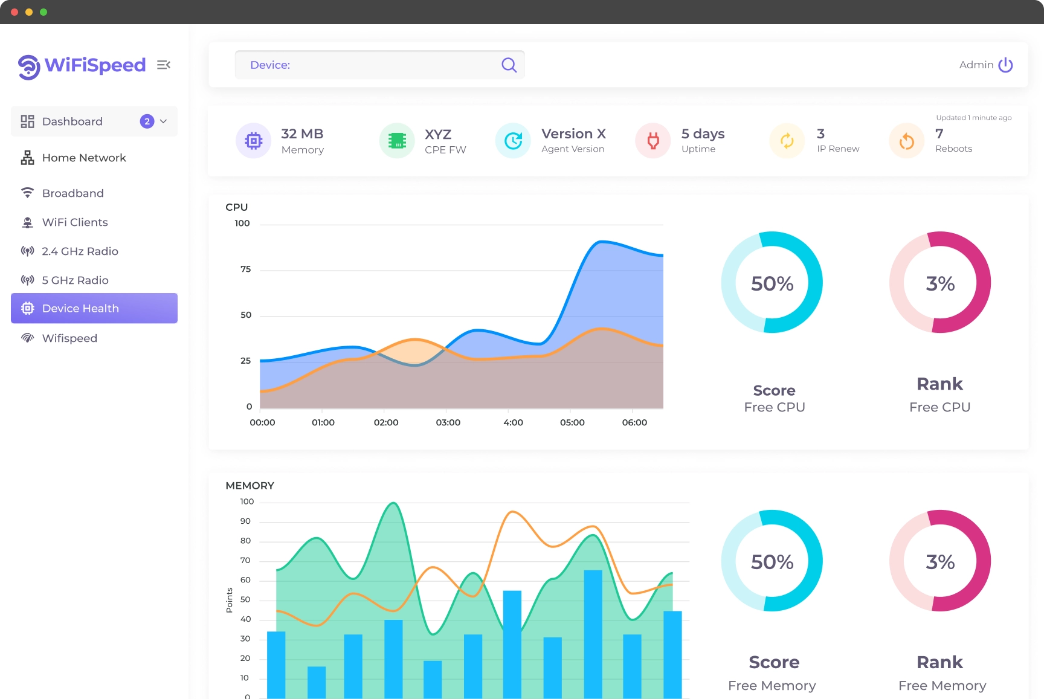
Task: Click the red Uptime plug icon
Action: (653, 141)
